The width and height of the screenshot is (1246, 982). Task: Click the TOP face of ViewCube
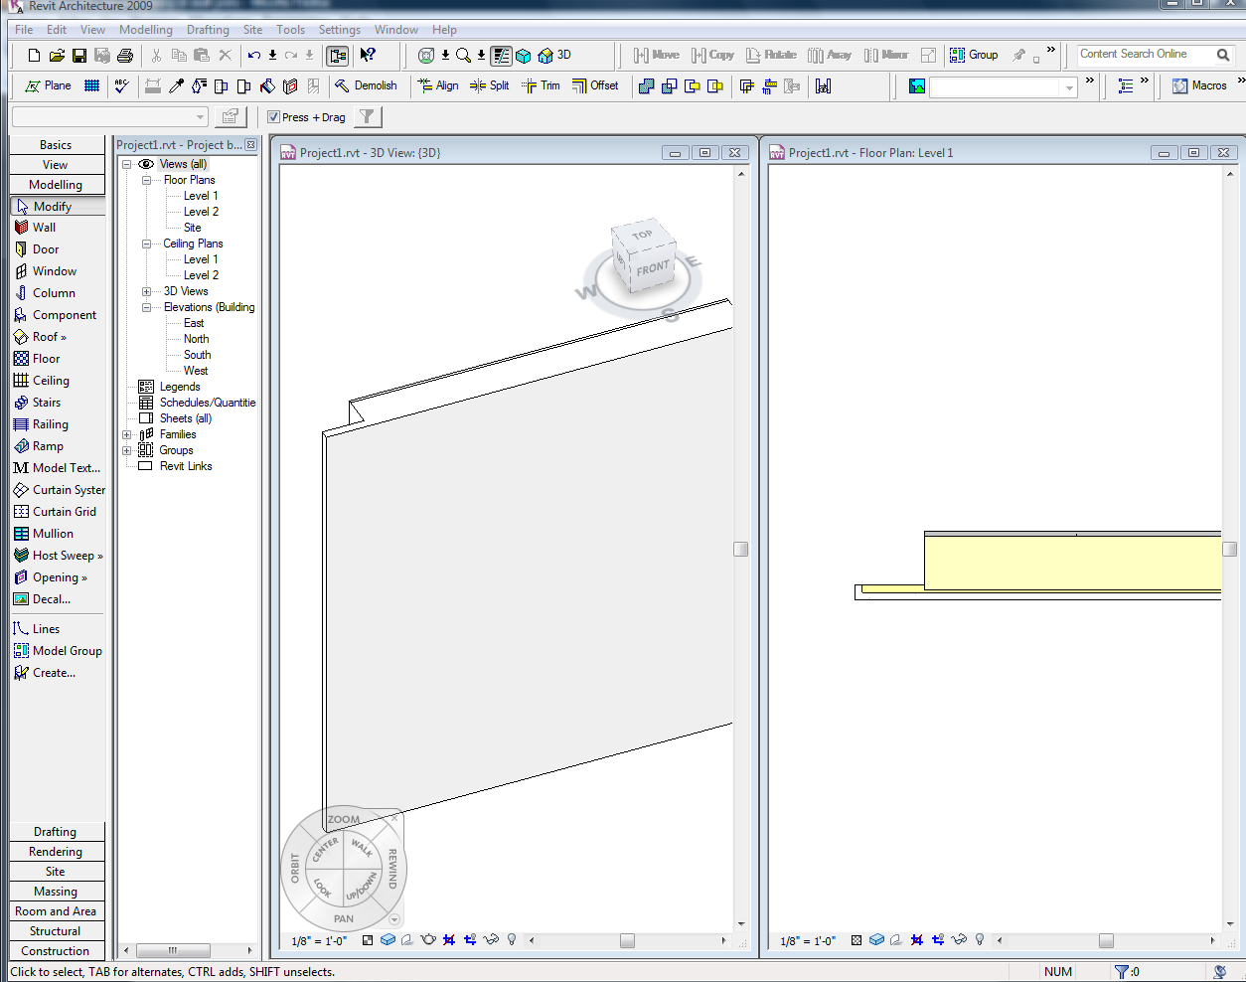point(642,236)
